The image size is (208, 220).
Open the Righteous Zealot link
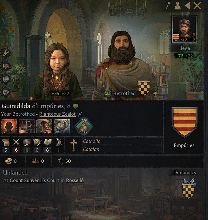click(57, 114)
